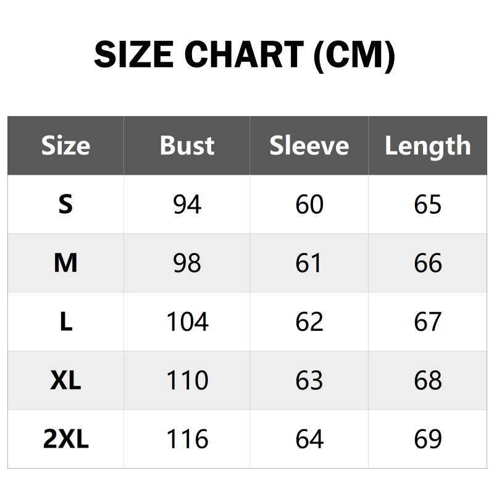Select the bust value 110

point(187,380)
